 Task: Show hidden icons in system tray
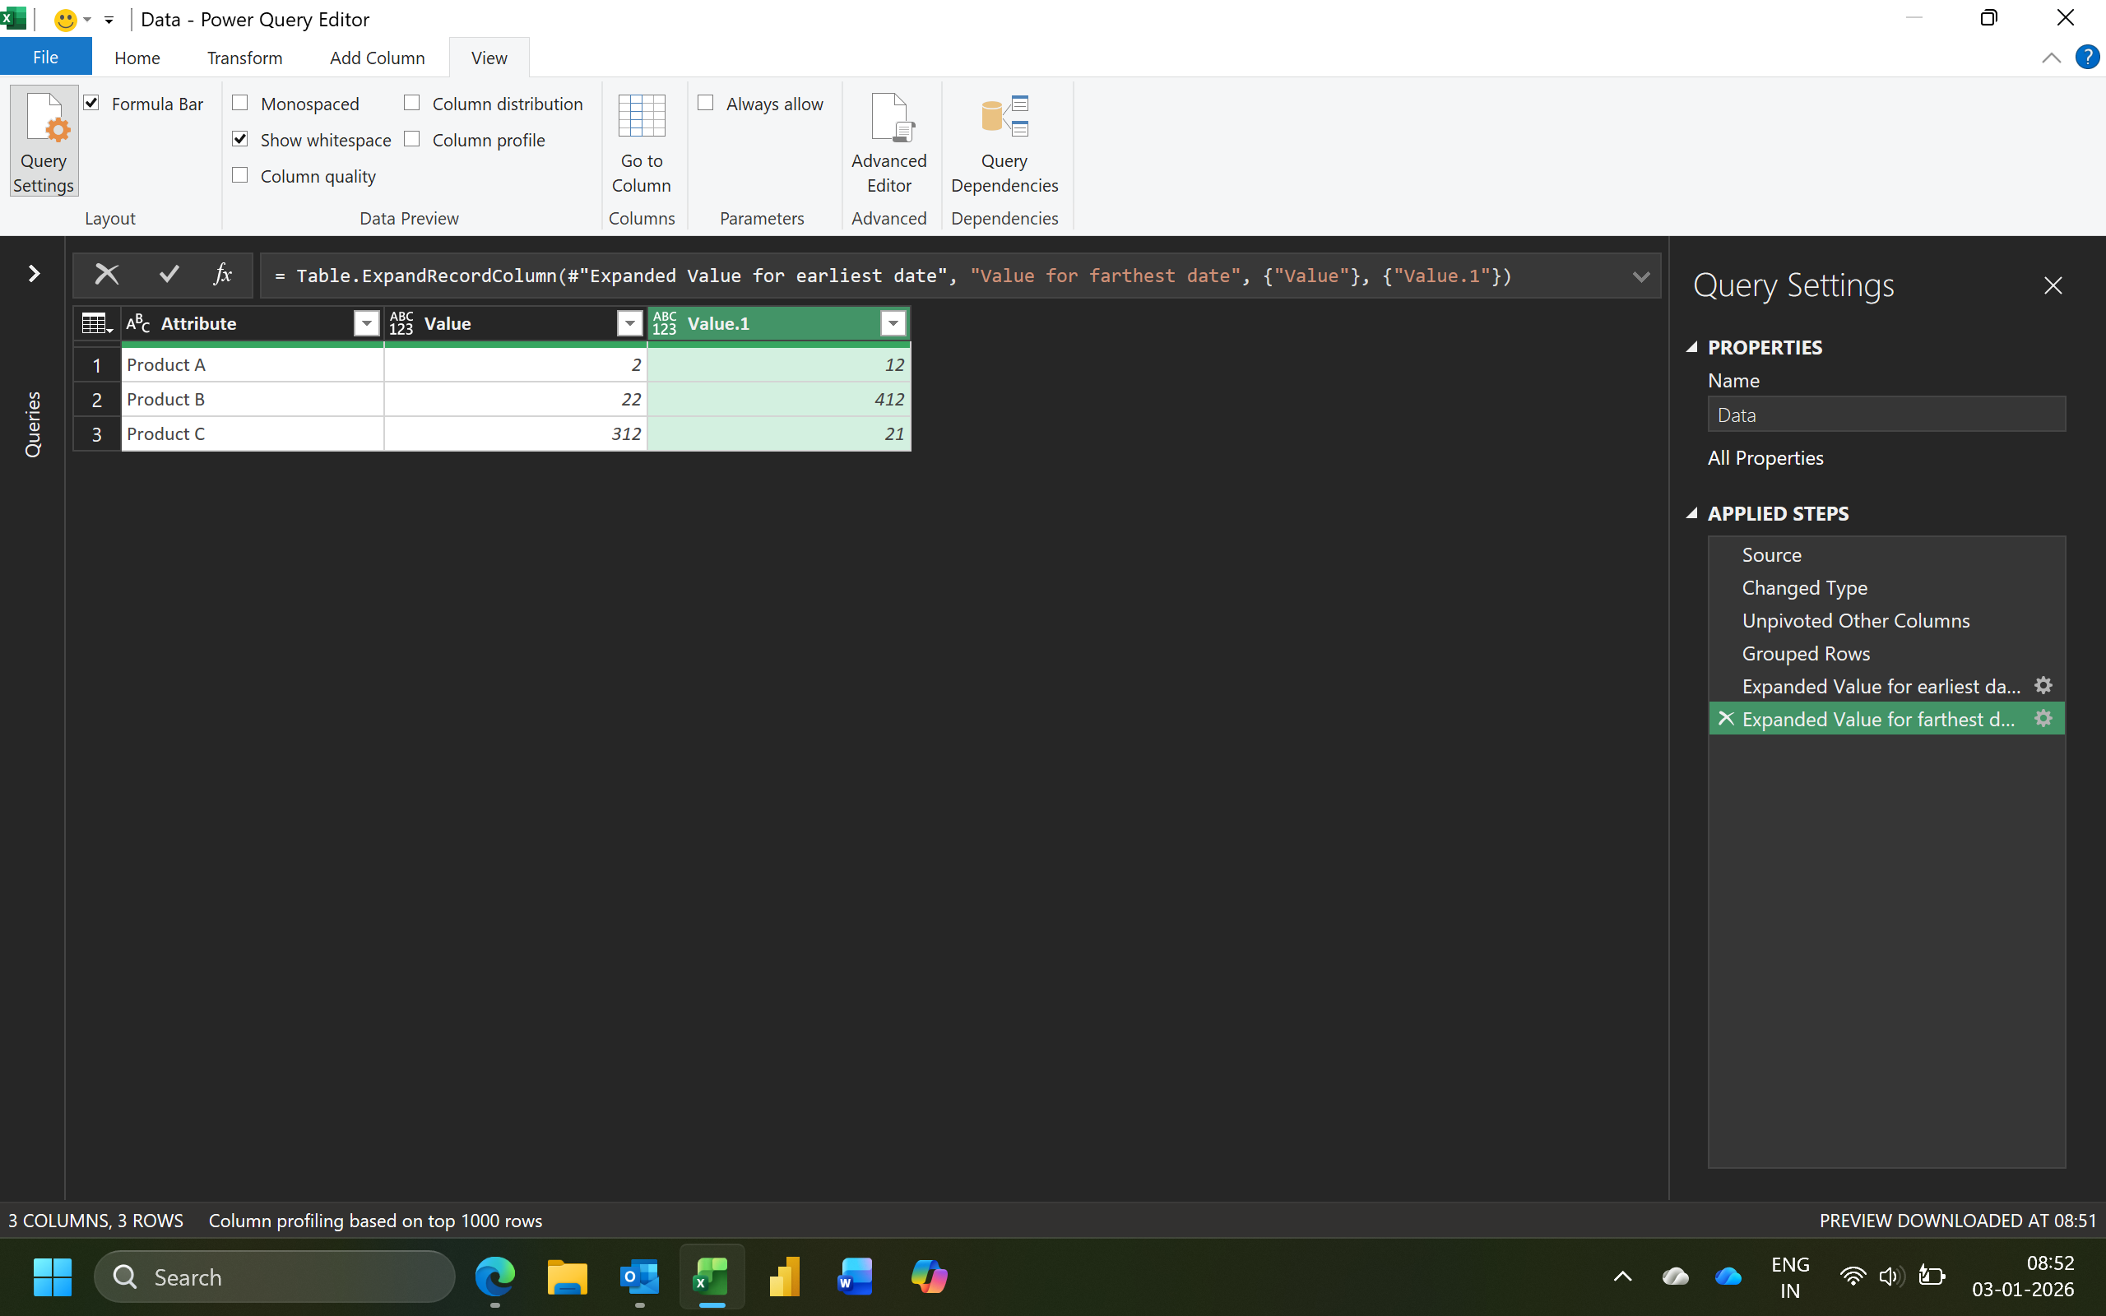tap(1622, 1277)
